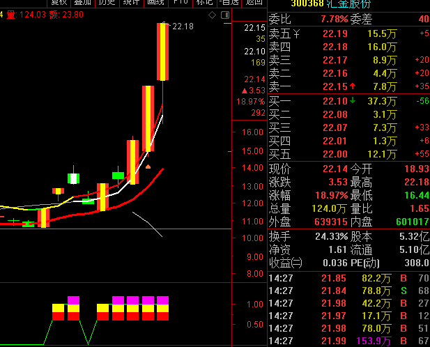430x347 pixels.
Task: Select the tallest candlestick reaching 22.18
Action: coord(162,52)
